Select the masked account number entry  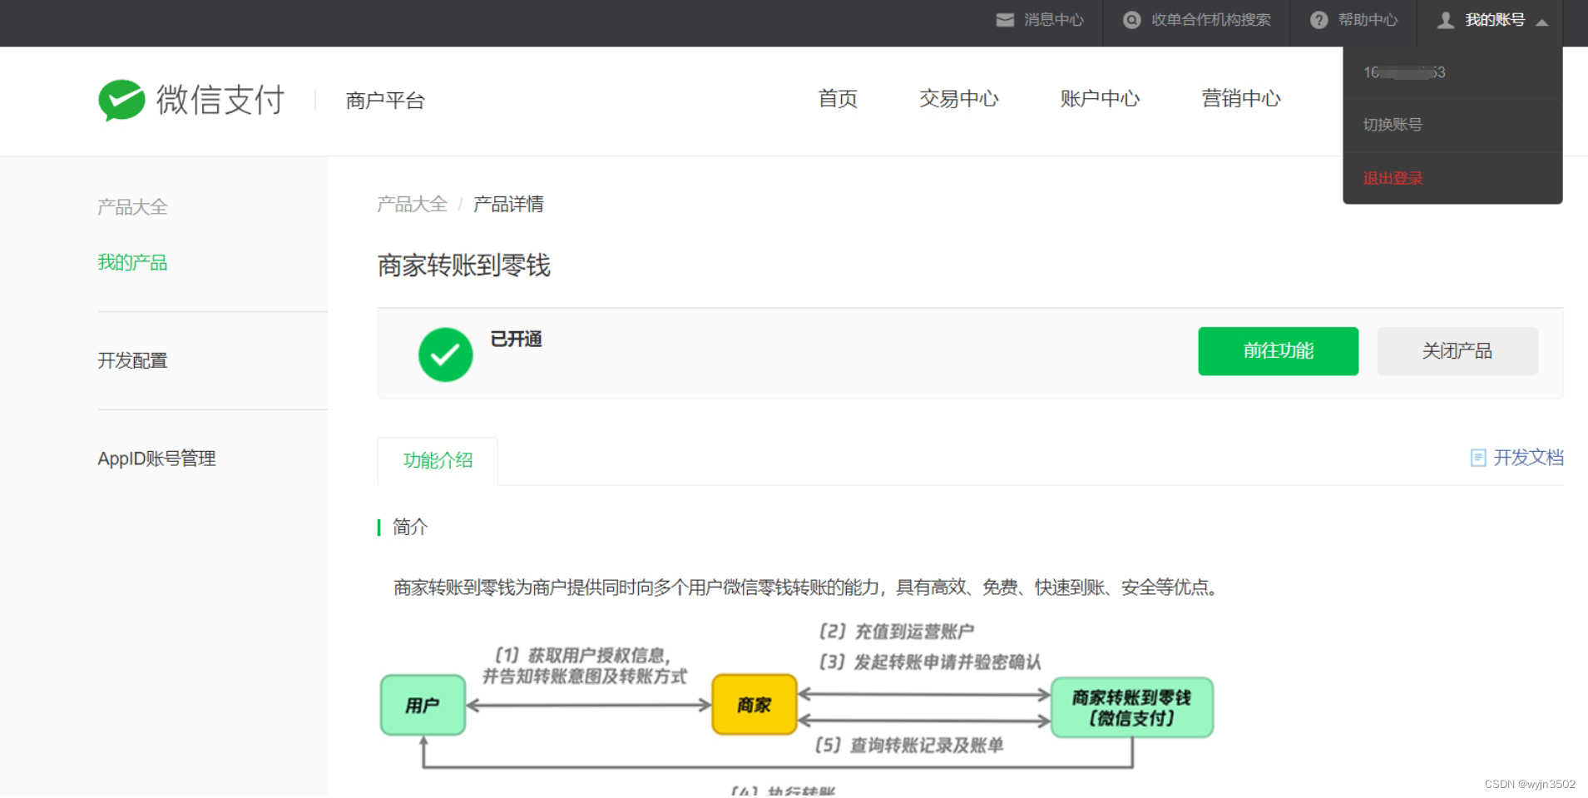coord(1404,72)
